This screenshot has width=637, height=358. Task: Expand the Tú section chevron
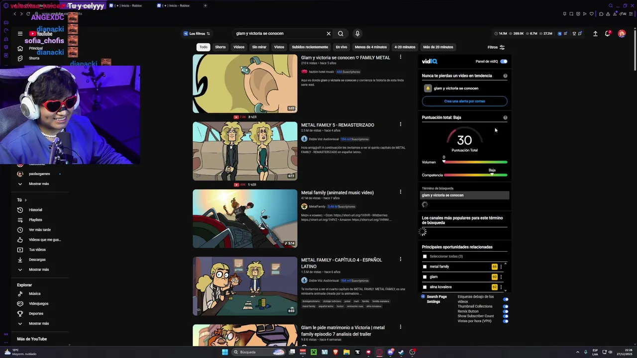[x=25, y=200]
